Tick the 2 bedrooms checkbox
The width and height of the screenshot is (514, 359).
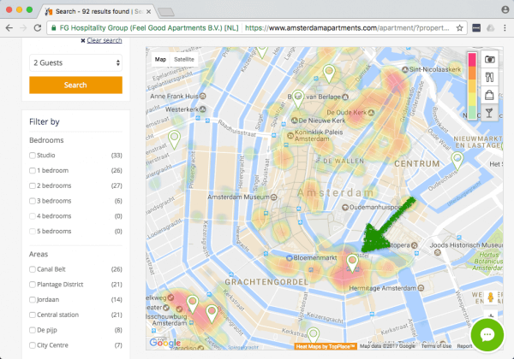pyautogui.click(x=33, y=185)
